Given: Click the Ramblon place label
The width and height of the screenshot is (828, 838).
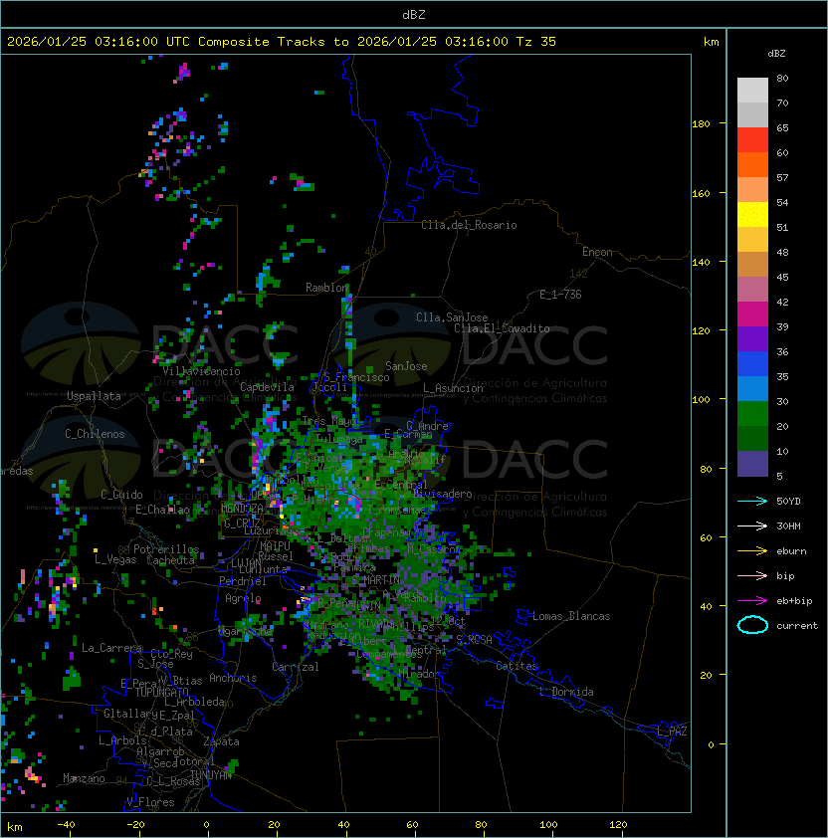Looking at the screenshot, I should click(326, 288).
